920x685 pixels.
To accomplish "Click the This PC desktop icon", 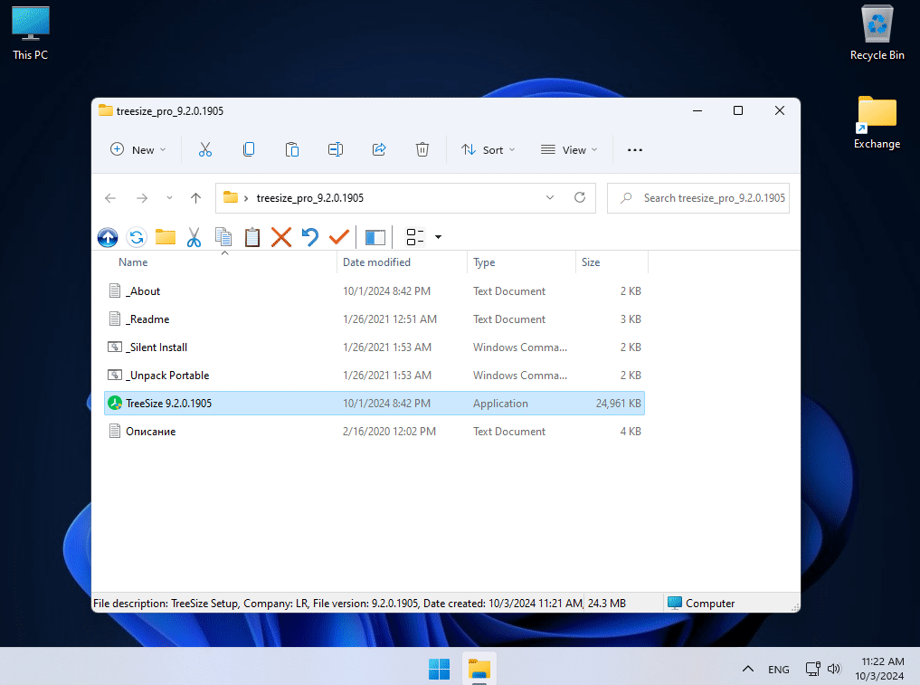I will click(x=31, y=33).
